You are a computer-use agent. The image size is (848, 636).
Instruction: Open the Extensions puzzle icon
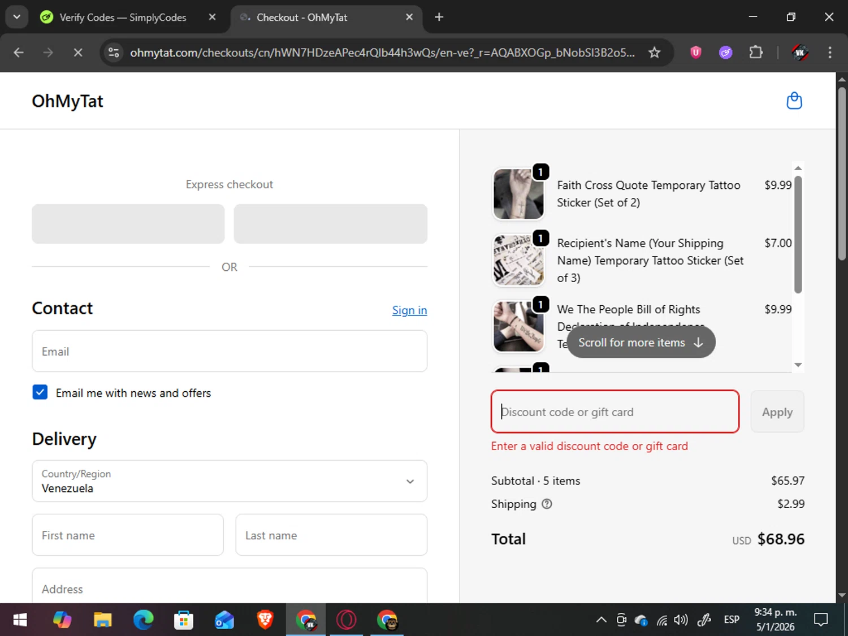click(x=756, y=53)
